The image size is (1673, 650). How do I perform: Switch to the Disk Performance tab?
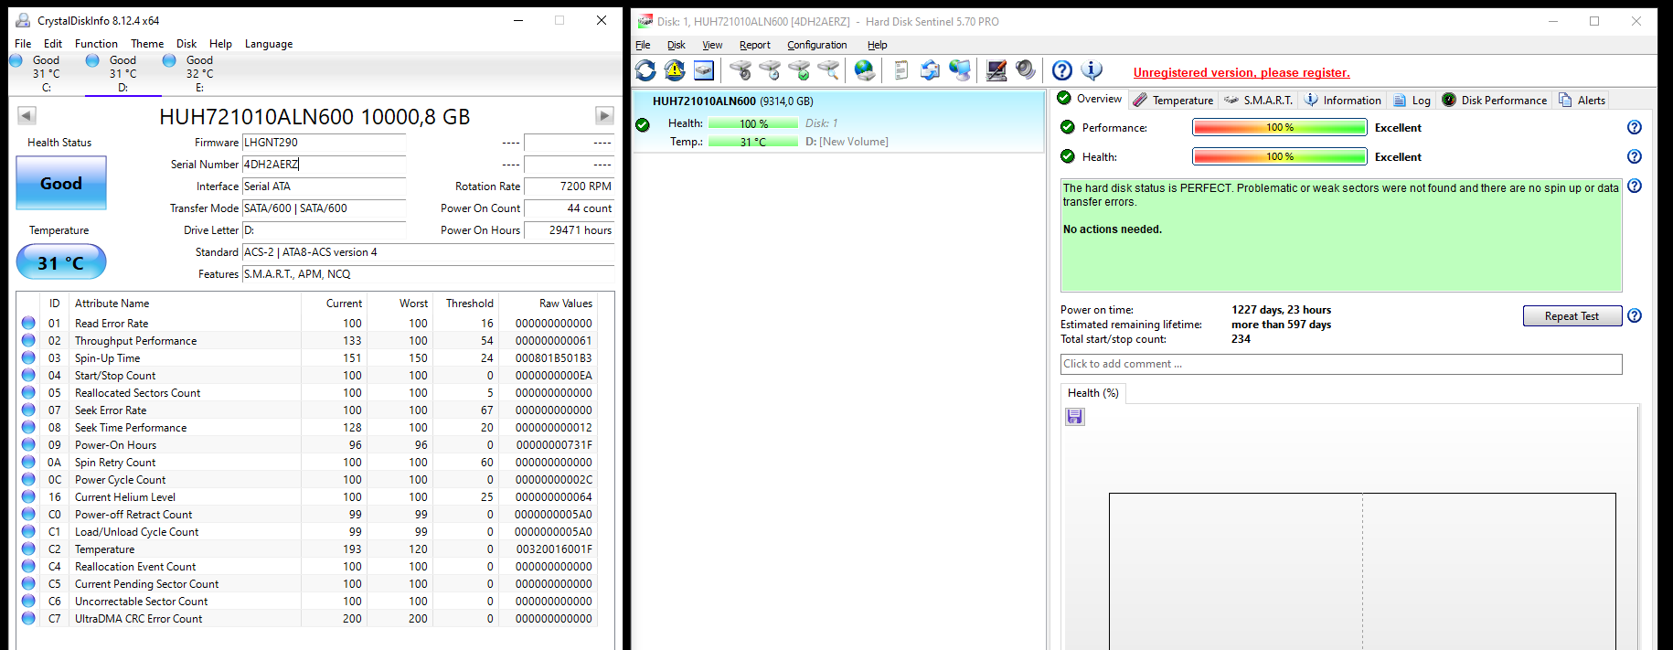coord(1495,101)
